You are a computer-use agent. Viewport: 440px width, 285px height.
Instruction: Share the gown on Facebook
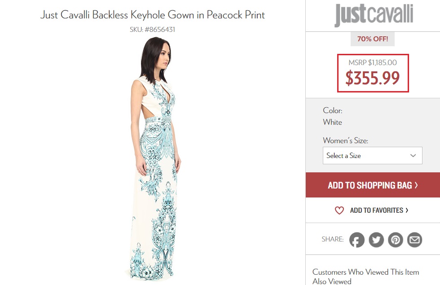pos(357,240)
